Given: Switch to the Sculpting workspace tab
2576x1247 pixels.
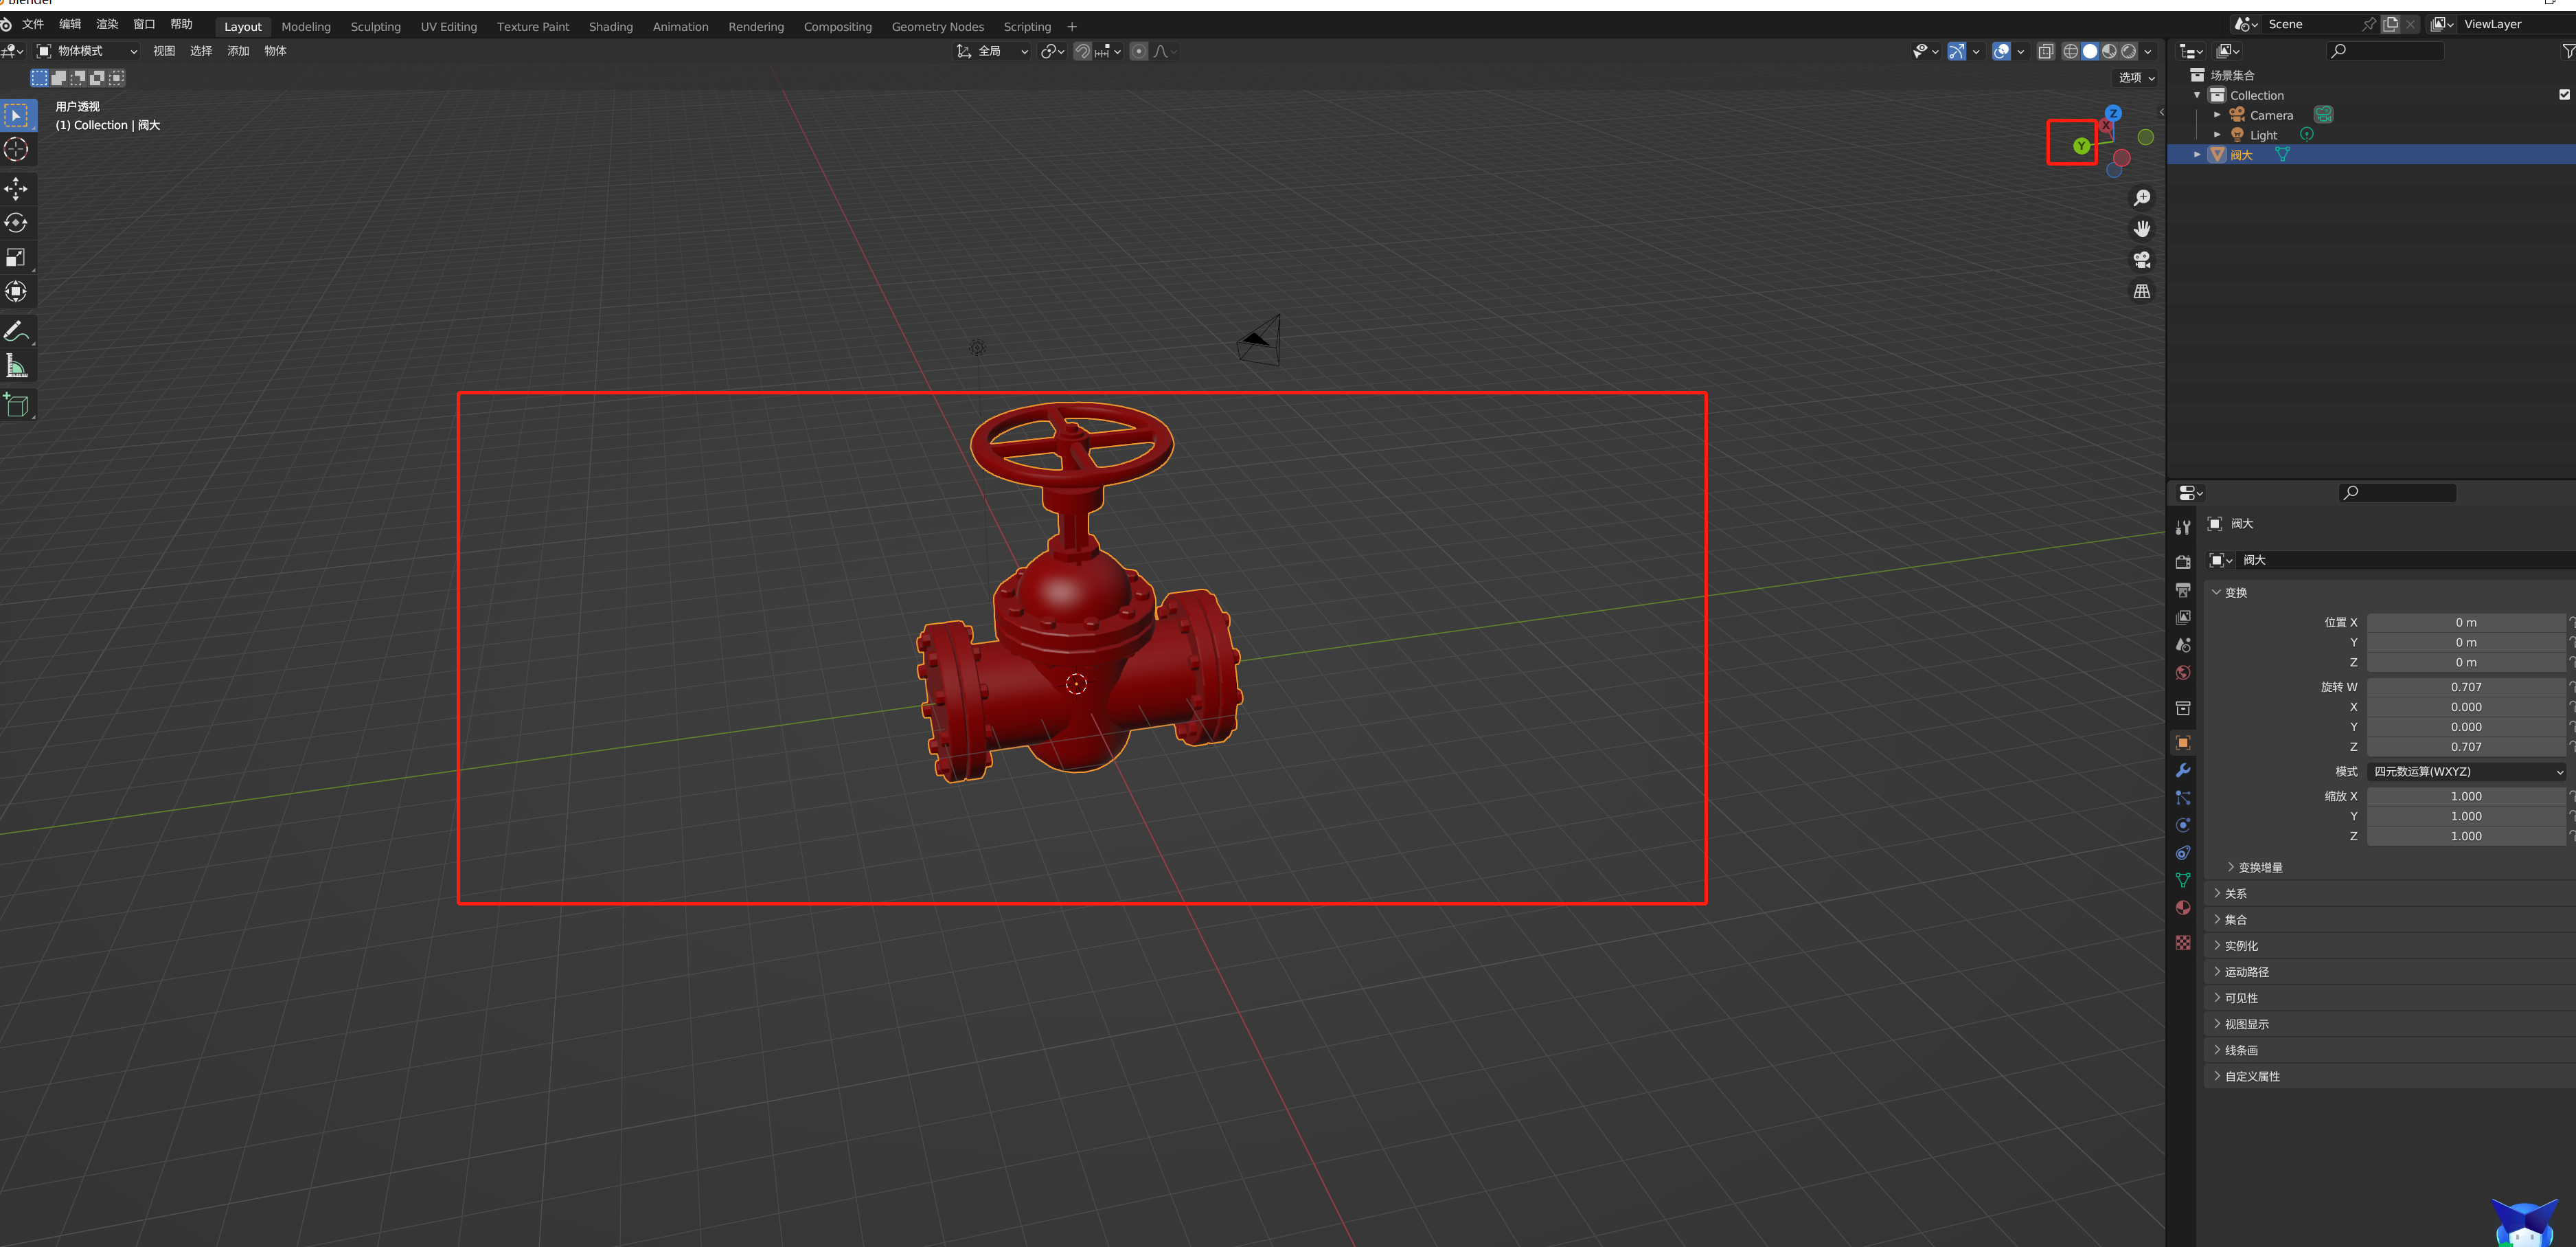Looking at the screenshot, I should click(375, 27).
